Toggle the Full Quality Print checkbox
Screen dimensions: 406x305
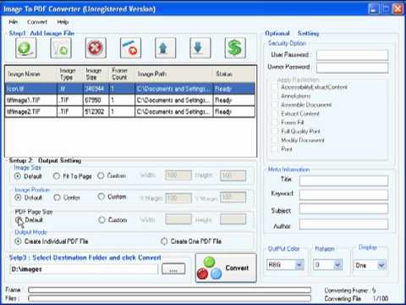[x=275, y=131]
